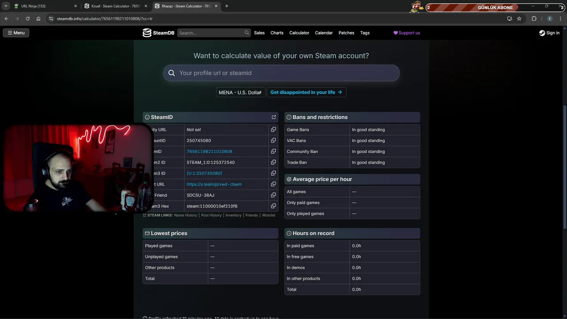Viewport: 567px width, 319px height.
Task: Copy the SteamID 76561198211010808 value
Action: (x=273, y=151)
